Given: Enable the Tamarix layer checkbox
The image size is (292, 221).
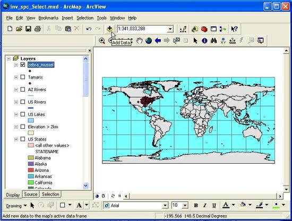Looking at the screenshot, I should point(23,77).
